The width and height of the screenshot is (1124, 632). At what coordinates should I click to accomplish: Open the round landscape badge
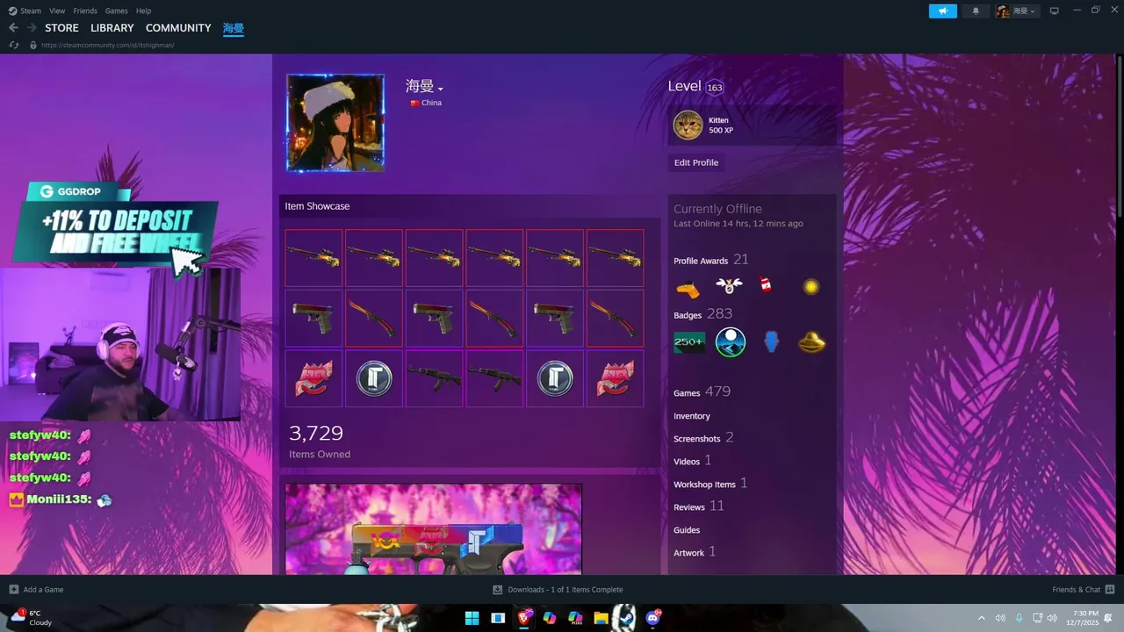click(x=731, y=342)
